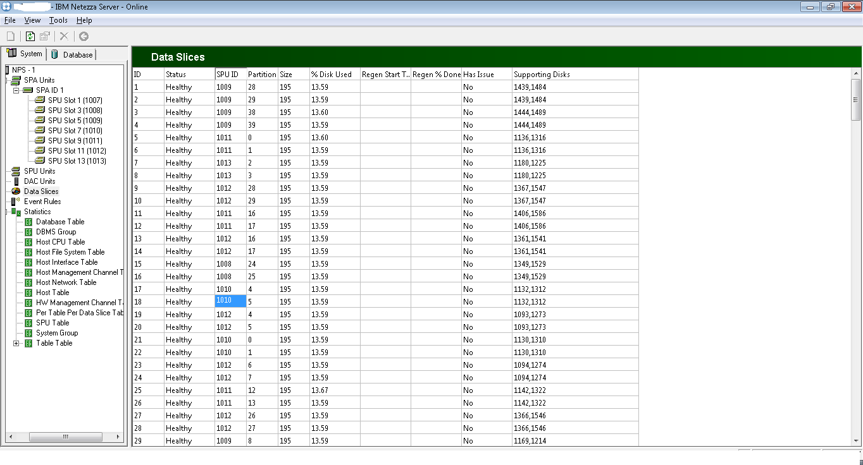The height and width of the screenshot is (465, 863).
Task: Click the highlighted 1010 cell in row 18
Action: click(x=231, y=301)
